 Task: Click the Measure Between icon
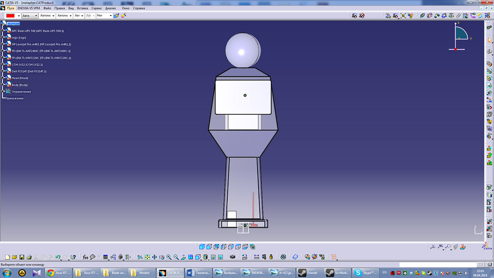[256, 257]
